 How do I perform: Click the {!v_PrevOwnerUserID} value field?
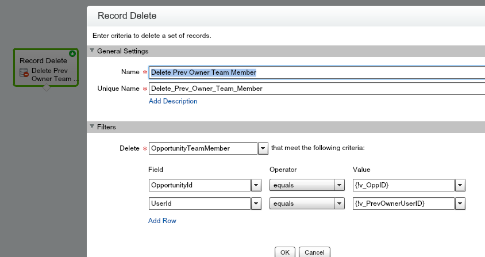pos(403,204)
